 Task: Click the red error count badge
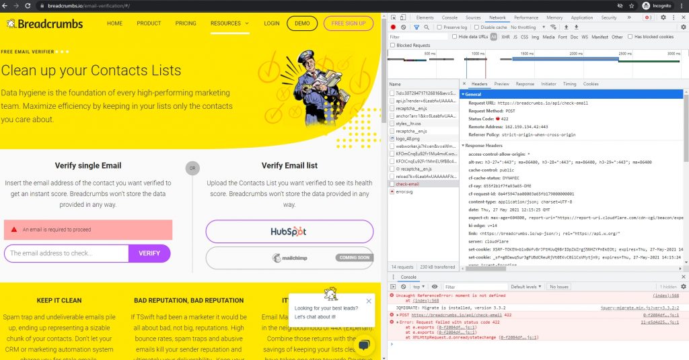tap(648, 17)
